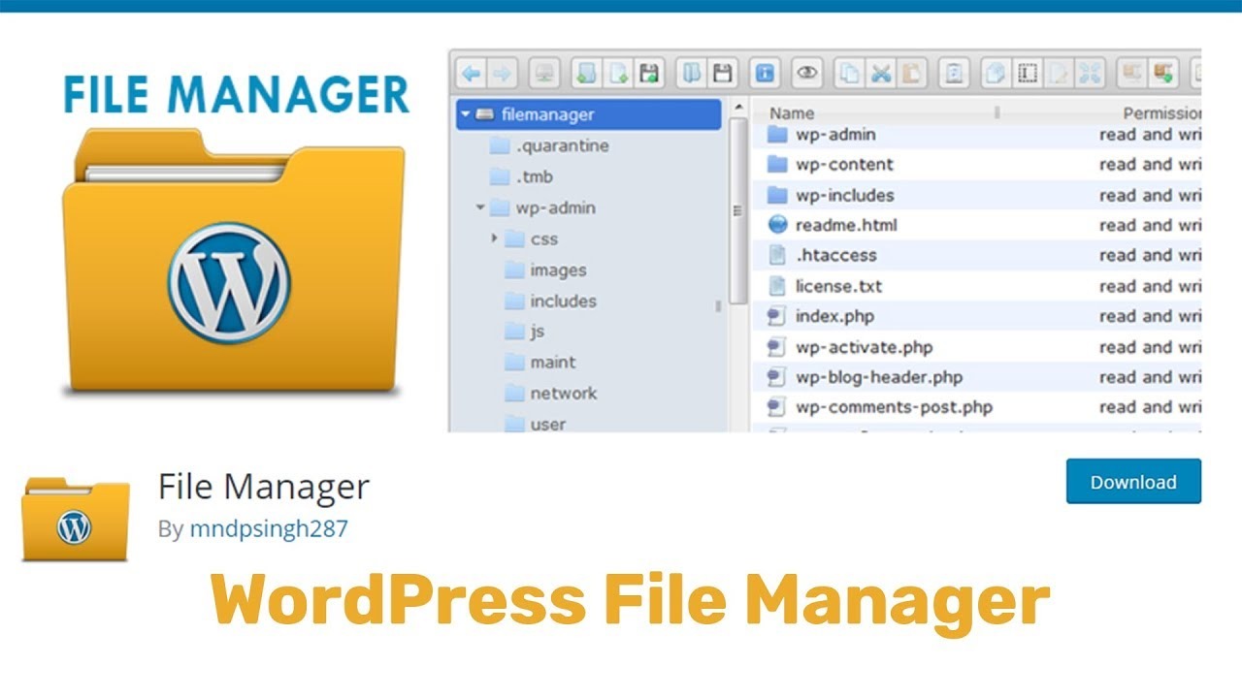Expand the css subfolder disclosure arrow
Screen dimensions: 1242x698
pos(495,238)
